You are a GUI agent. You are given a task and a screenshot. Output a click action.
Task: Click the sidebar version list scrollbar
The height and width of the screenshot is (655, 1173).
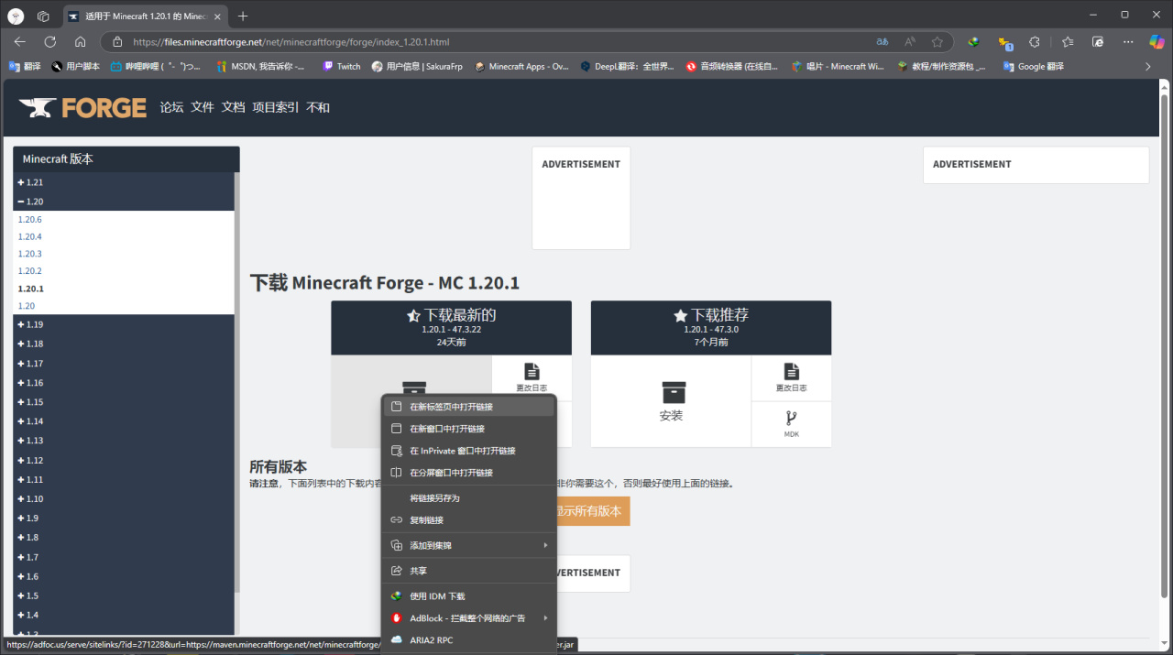237,380
